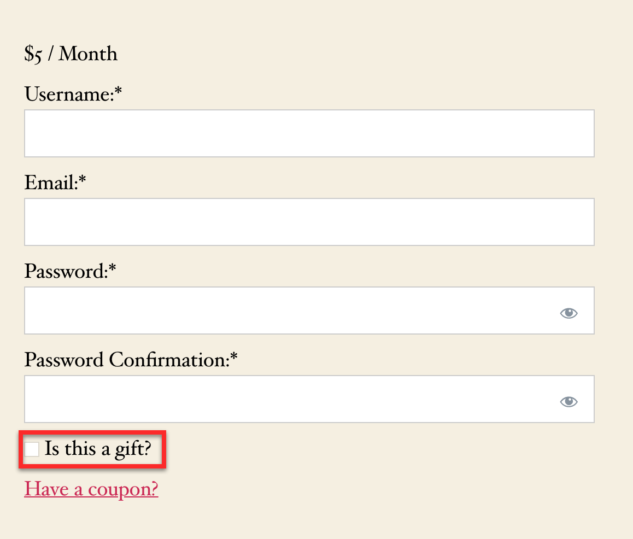Screen dimensions: 633x539
Task: Click the Password Confirmation label text
Action: point(127,360)
